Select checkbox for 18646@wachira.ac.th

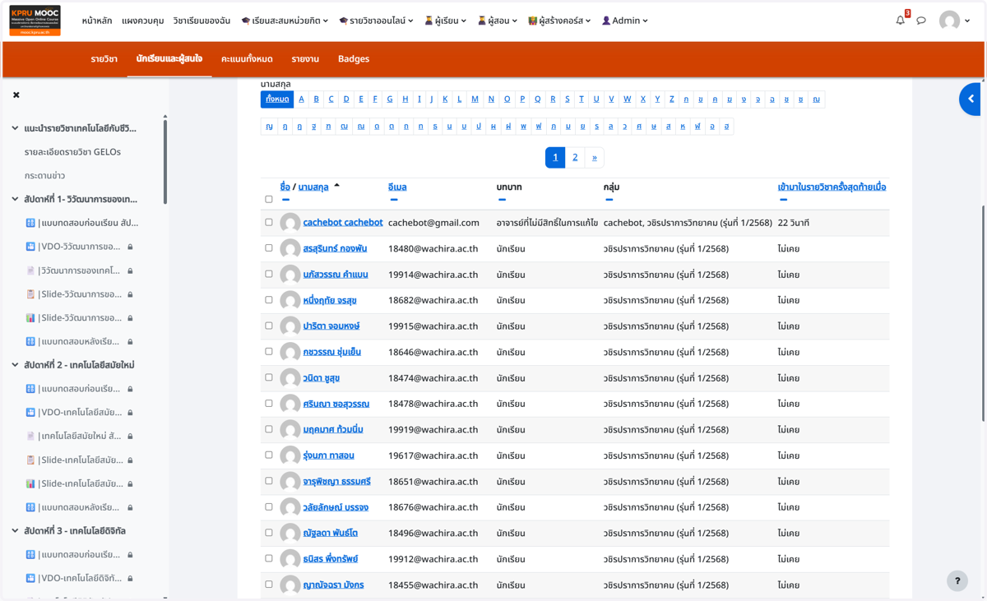point(269,351)
